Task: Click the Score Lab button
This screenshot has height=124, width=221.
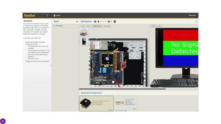Action: click(192, 15)
